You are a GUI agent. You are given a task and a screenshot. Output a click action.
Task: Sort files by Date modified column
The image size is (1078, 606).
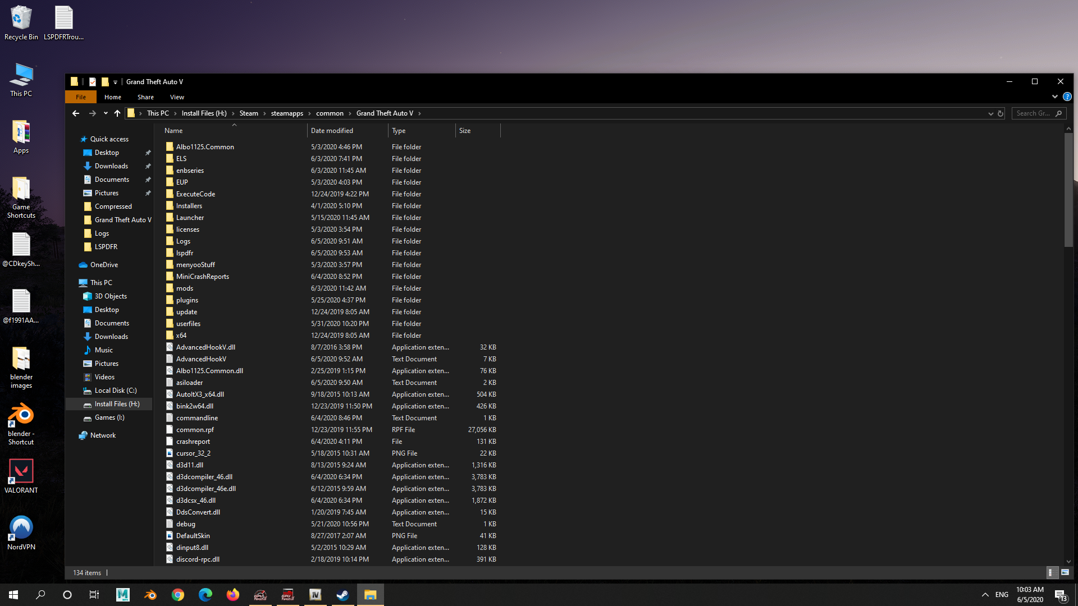pyautogui.click(x=332, y=131)
